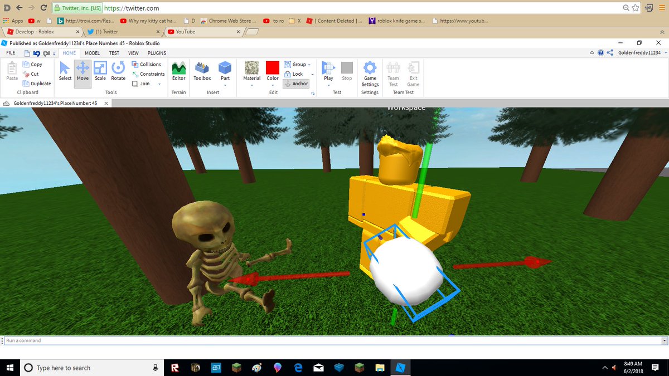The width and height of the screenshot is (669, 376).
Task: Click the Material picker icon
Action: coord(251,67)
